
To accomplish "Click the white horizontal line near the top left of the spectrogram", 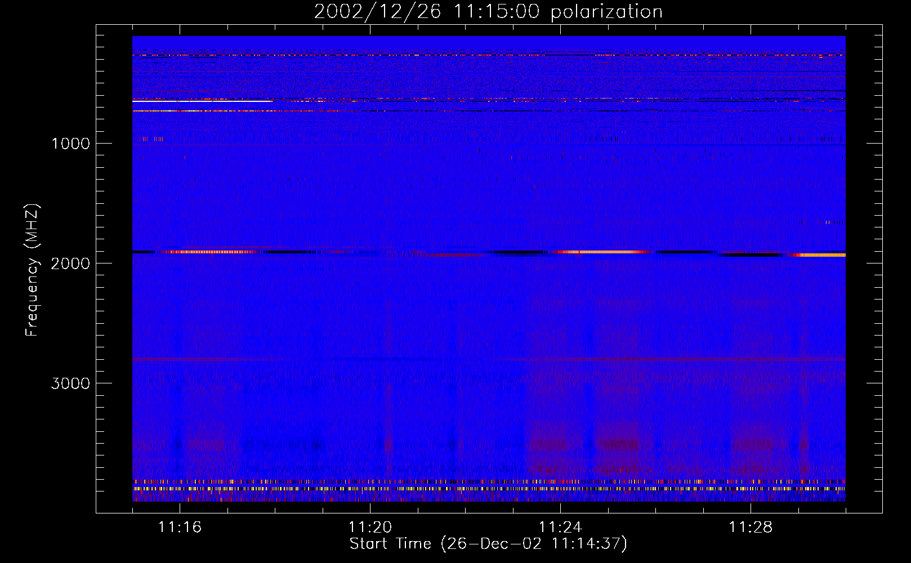I will click(x=203, y=101).
